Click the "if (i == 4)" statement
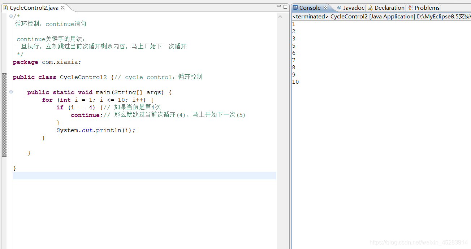Image resolution: width=471 pixels, height=249 pixels. point(76,108)
